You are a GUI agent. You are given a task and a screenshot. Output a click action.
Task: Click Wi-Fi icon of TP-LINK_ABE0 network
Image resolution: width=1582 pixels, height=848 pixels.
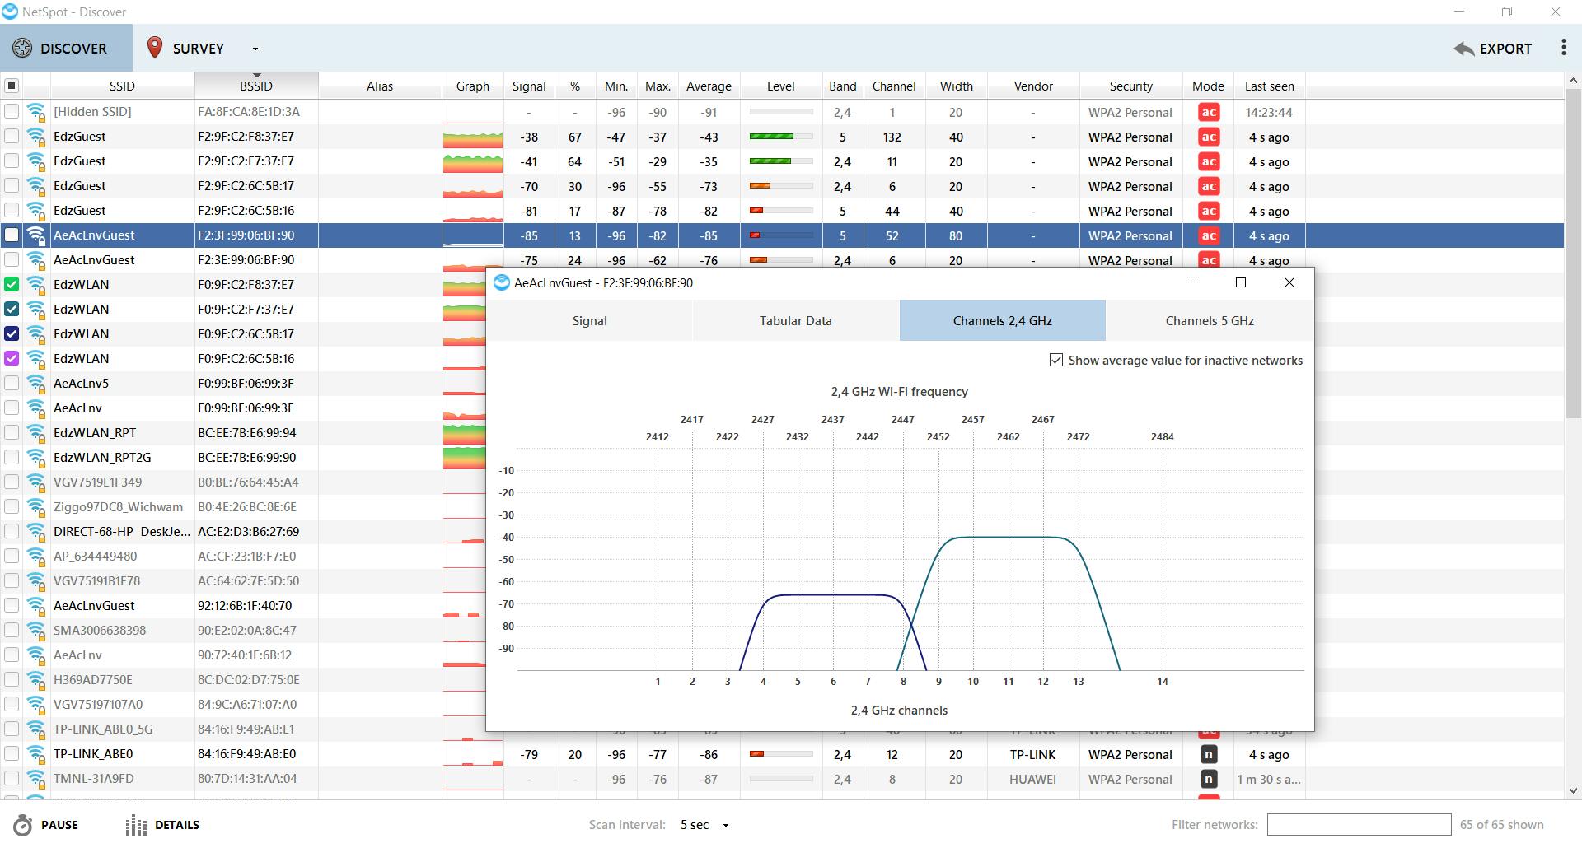pos(36,754)
